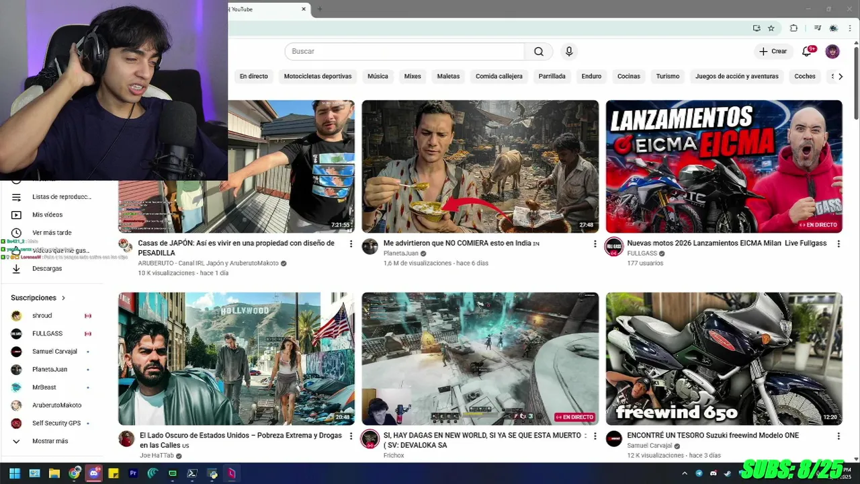Start voice search with microphone icon
860x484 pixels.
(569, 52)
